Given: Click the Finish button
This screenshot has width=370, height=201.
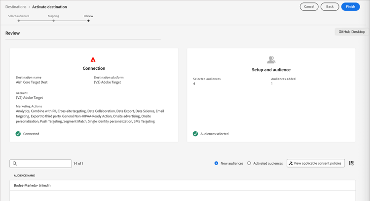Looking at the screenshot, I should [x=350, y=6].
